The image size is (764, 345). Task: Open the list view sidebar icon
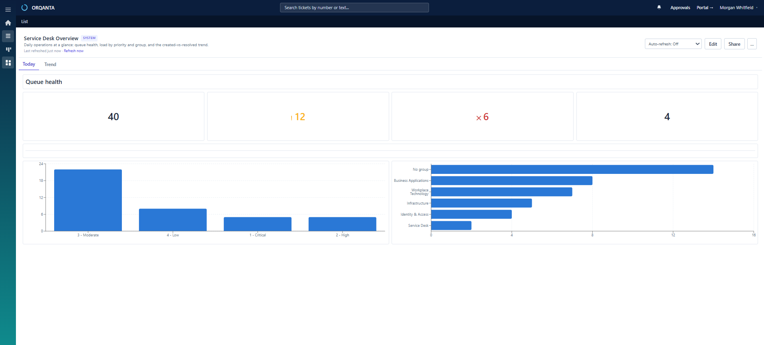(x=8, y=36)
